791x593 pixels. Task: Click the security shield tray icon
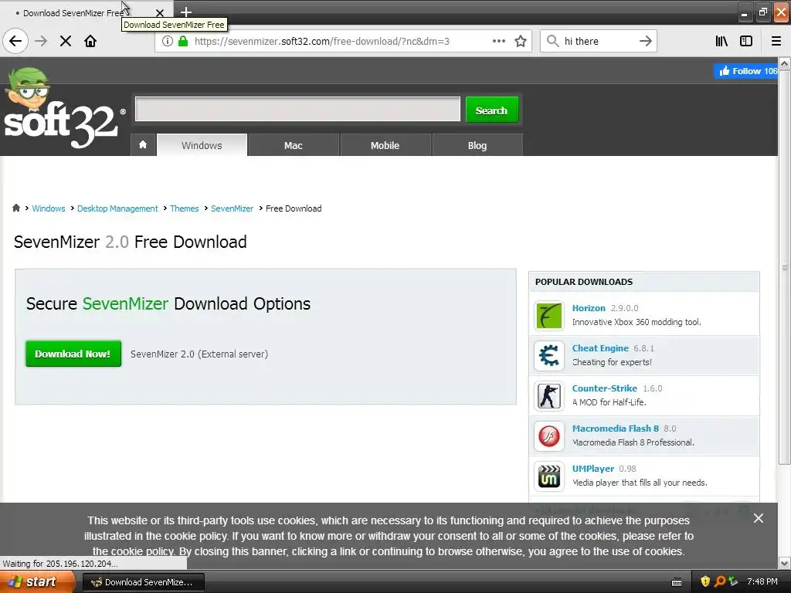[705, 581]
